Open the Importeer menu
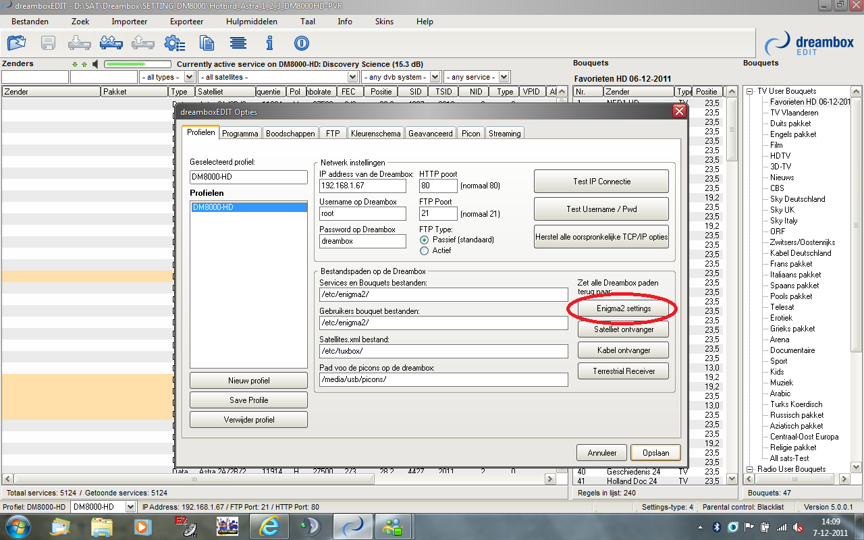The width and height of the screenshot is (864, 540). point(130,22)
